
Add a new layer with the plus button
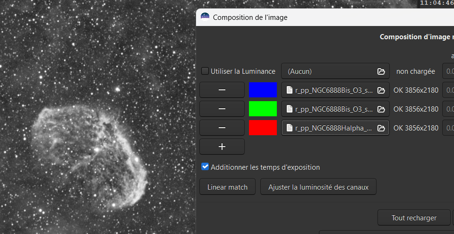click(222, 147)
